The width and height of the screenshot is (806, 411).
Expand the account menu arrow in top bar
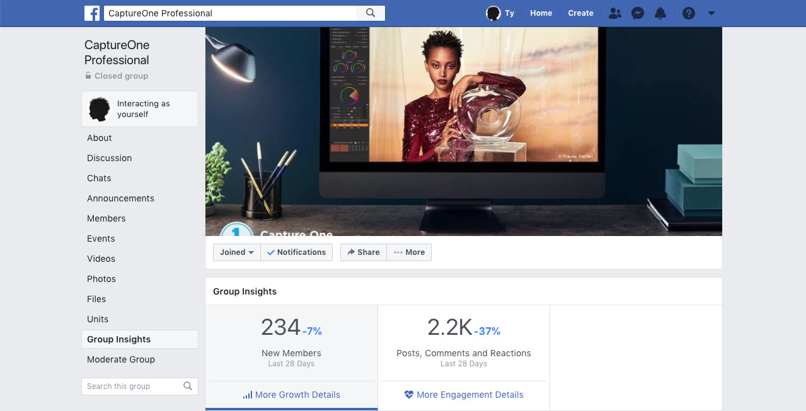[711, 13]
